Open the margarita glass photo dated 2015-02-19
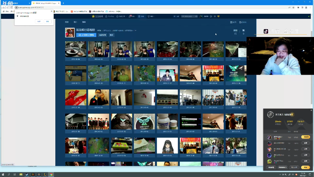 pyautogui.click(x=236, y=50)
